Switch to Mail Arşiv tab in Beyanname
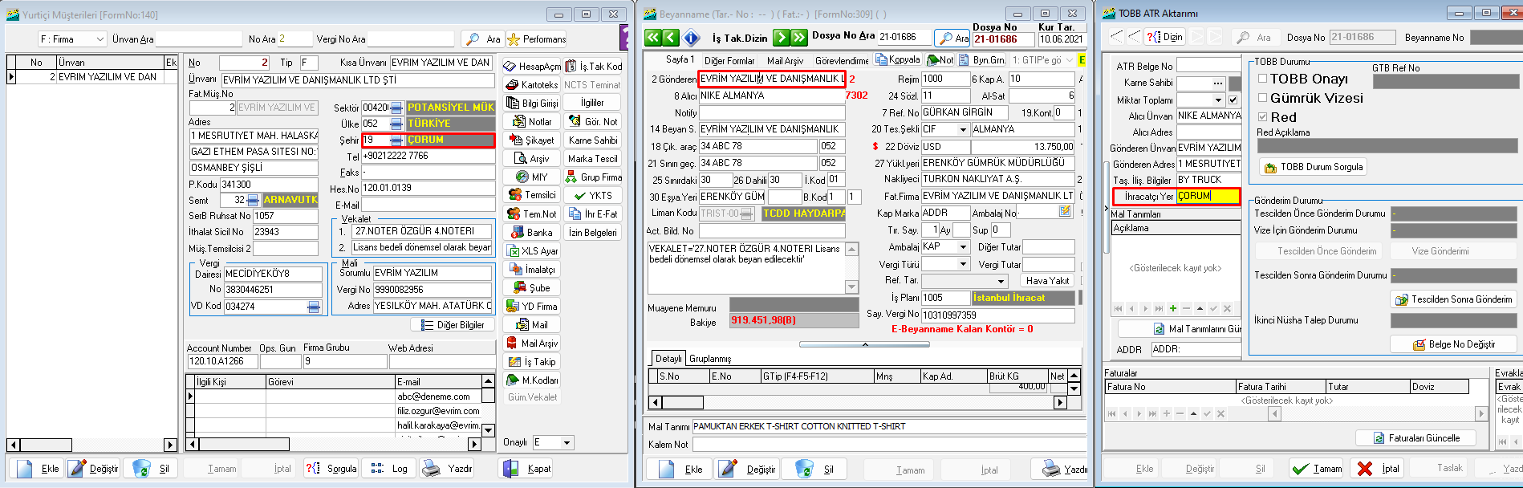 coord(785,60)
